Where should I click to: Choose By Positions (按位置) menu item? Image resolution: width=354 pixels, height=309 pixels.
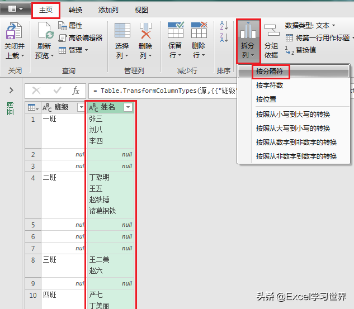[294, 99]
